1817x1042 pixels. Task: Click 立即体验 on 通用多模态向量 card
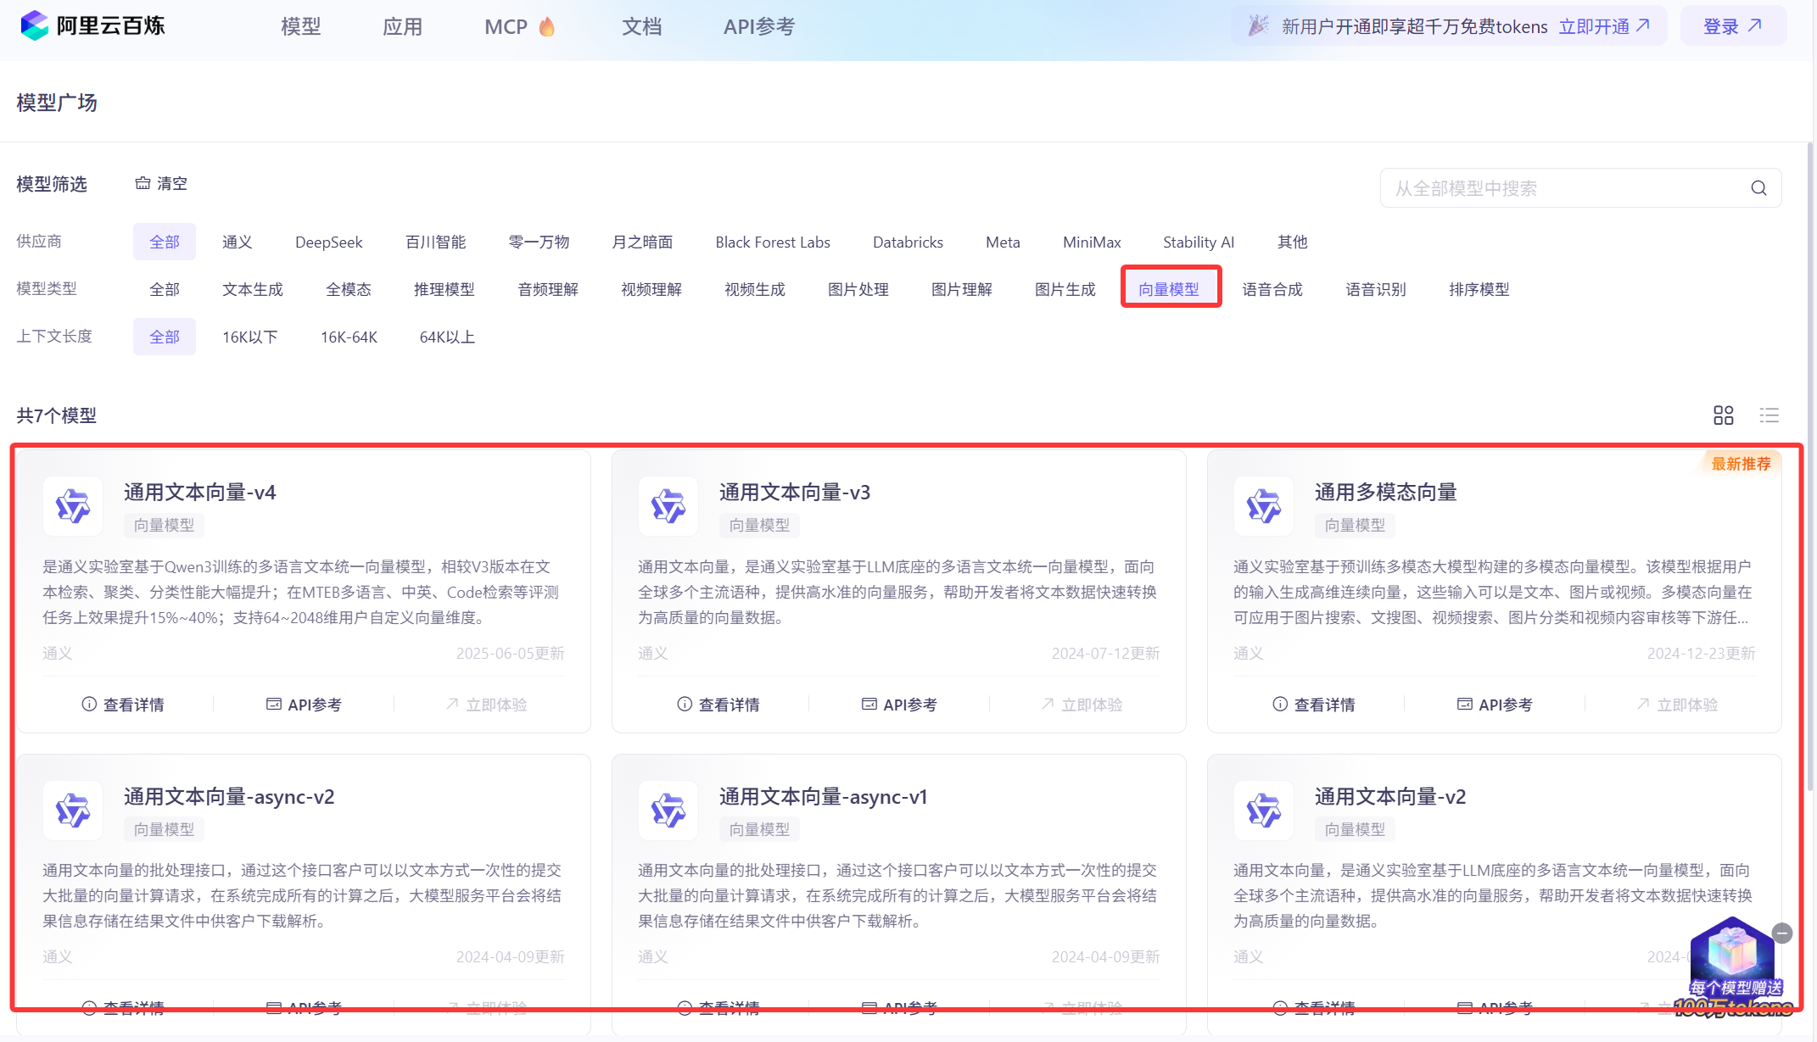1677,704
